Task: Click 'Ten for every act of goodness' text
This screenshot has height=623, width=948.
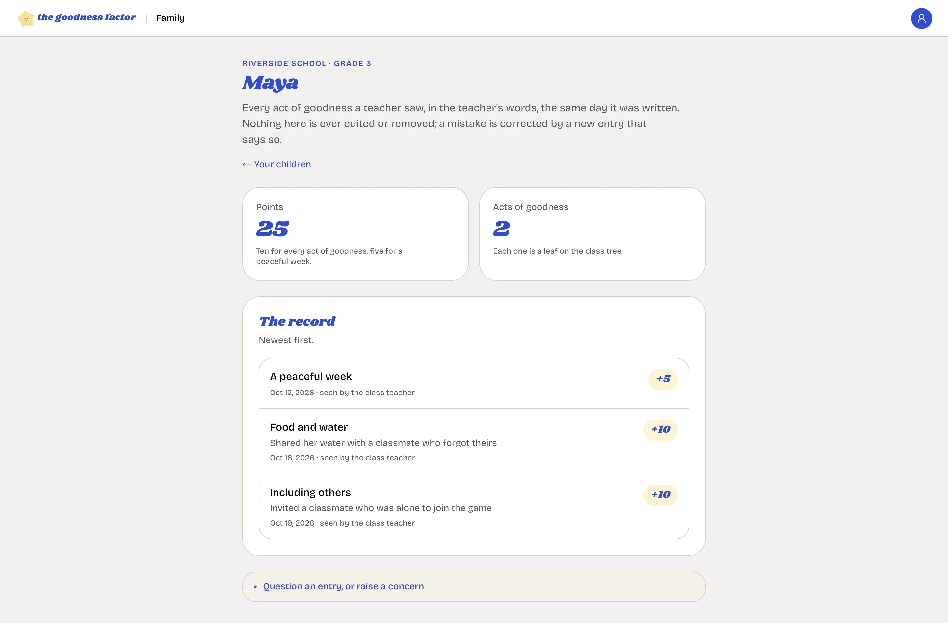Action: coord(329,256)
